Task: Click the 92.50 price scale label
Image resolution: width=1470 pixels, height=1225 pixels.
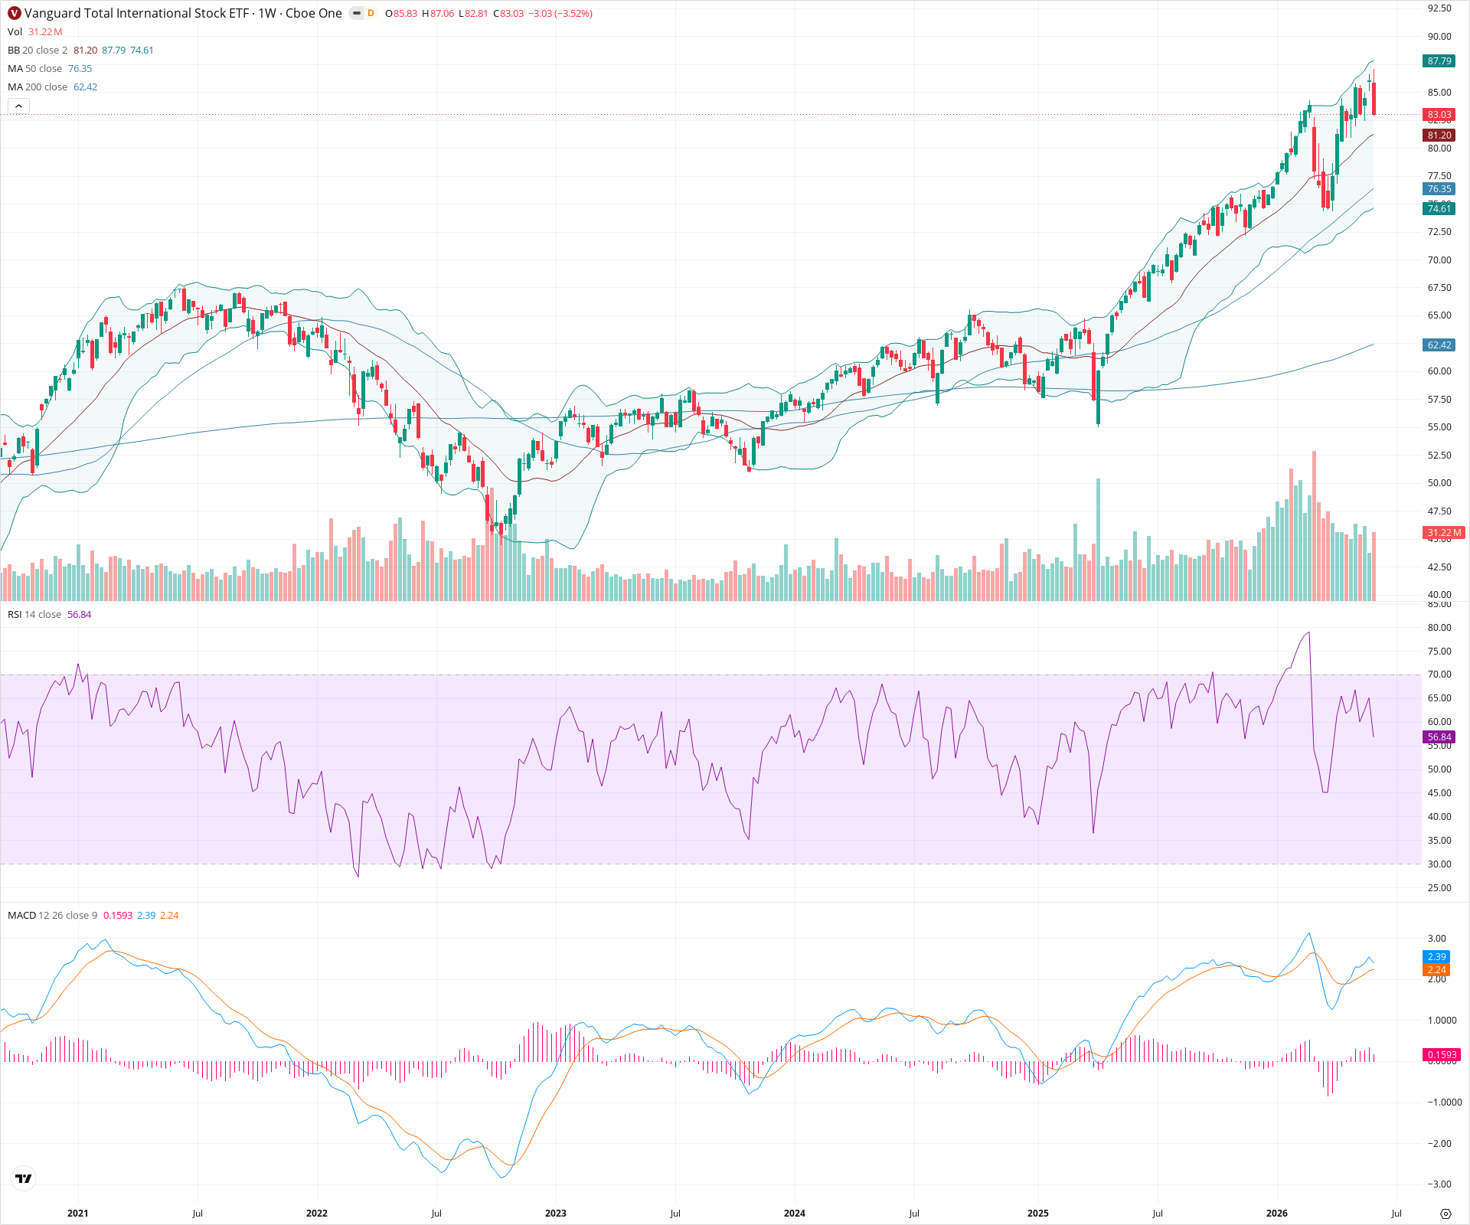Action: [x=1439, y=8]
